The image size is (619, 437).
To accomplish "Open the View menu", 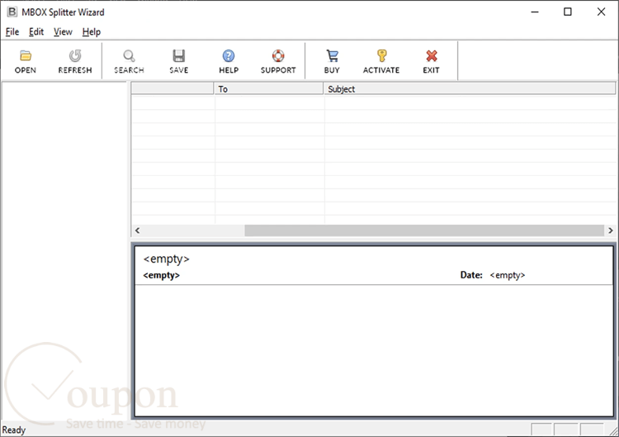I will point(64,31).
